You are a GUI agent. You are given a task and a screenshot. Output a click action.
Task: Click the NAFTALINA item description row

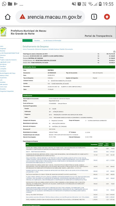[70, 148]
